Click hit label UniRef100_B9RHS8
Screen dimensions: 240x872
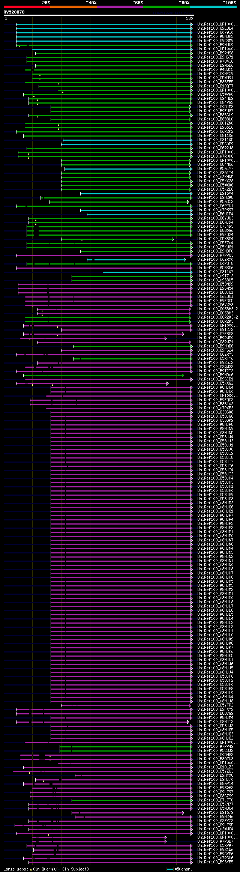[215, 53]
